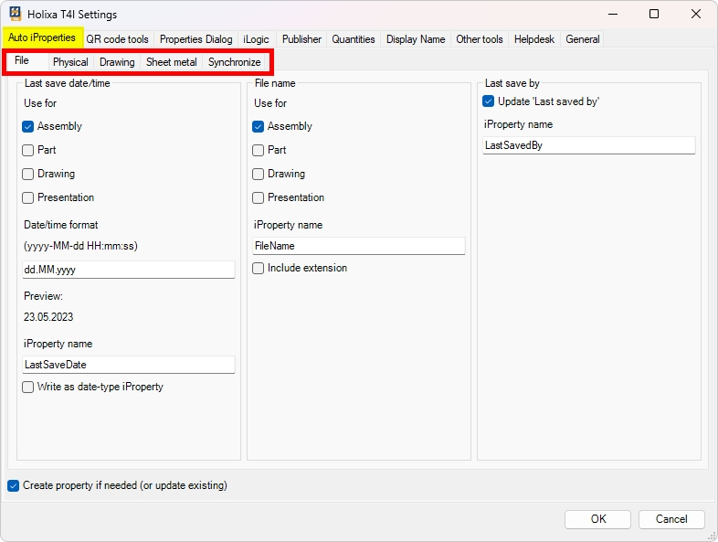
Task: Select the Publisher tab
Action: coord(301,39)
